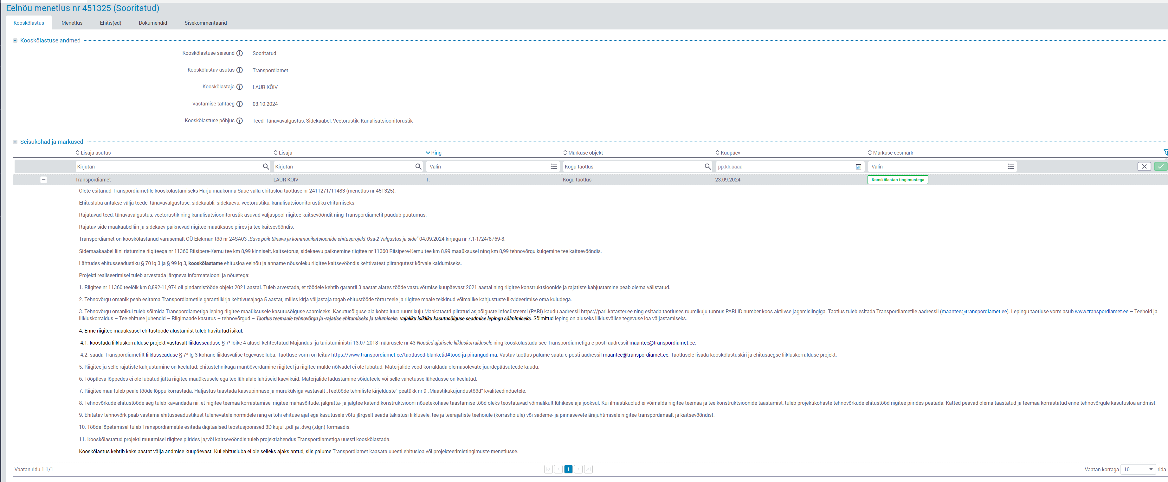The height and width of the screenshot is (482, 1168).
Task: Open list icon in Märkuse eesmärk filter
Action: tap(1011, 167)
